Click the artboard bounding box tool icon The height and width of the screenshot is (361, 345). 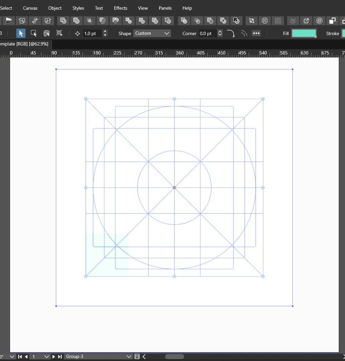(x=60, y=33)
